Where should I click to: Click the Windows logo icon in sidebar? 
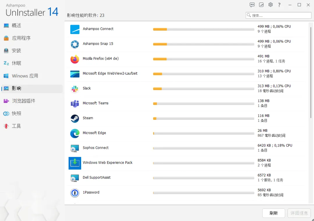[6, 76]
